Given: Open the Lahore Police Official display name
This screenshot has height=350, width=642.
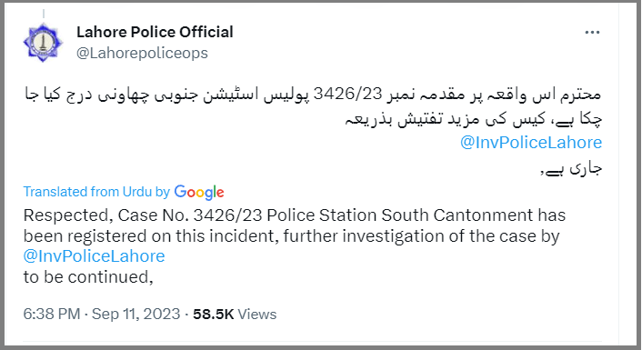Looking at the screenshot, I should (x=155, y=32).
